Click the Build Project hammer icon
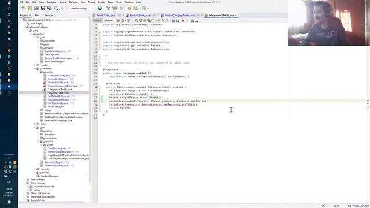This screenshot has height=208, width=370. click(x=108, y=8)
